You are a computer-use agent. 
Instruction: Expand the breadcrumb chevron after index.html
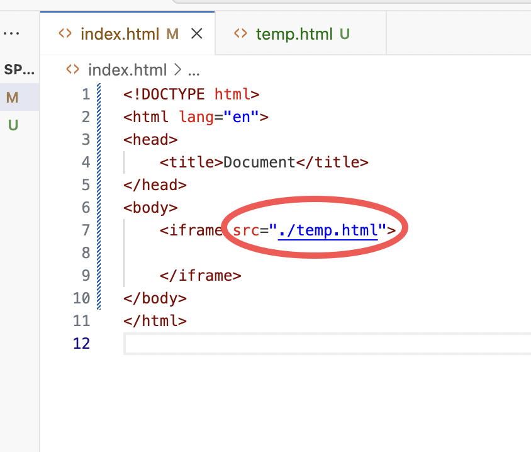[177, 70]
